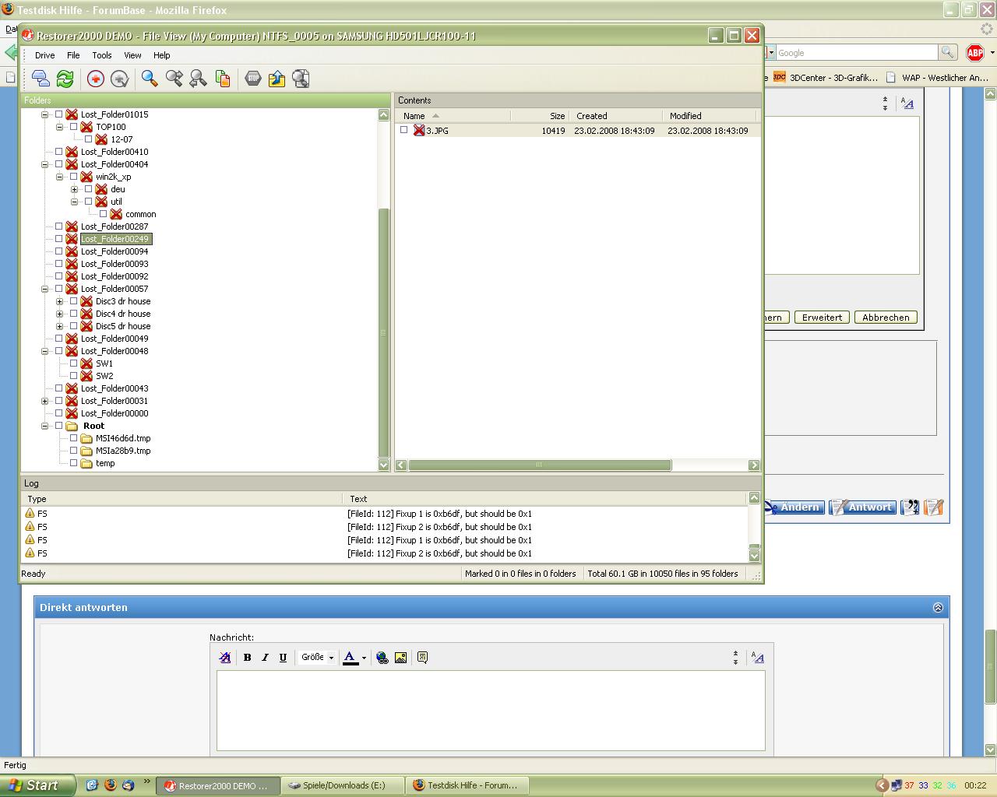997x797 pixels.
Task: Open Spiele/Downloads (E:) taskbar item
Action: 343,785
